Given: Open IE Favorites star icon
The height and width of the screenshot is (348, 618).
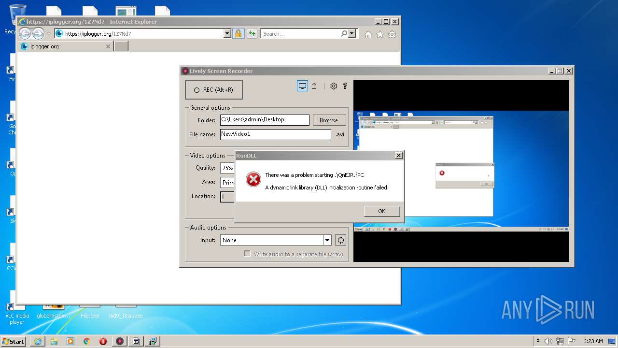Looking at the screenshot, I should coord(380,34).
